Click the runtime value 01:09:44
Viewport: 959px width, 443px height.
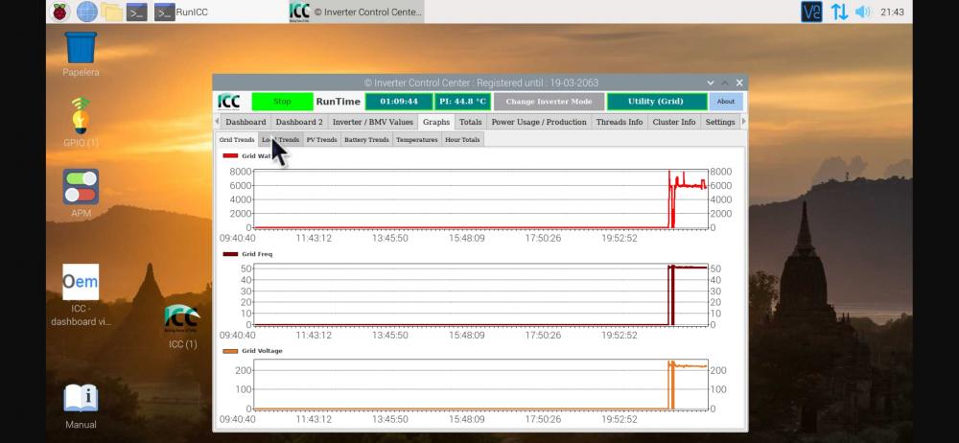click(399, 102)
